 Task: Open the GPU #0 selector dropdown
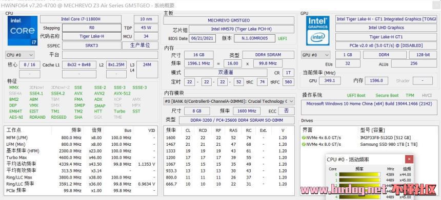pos(315,55)
